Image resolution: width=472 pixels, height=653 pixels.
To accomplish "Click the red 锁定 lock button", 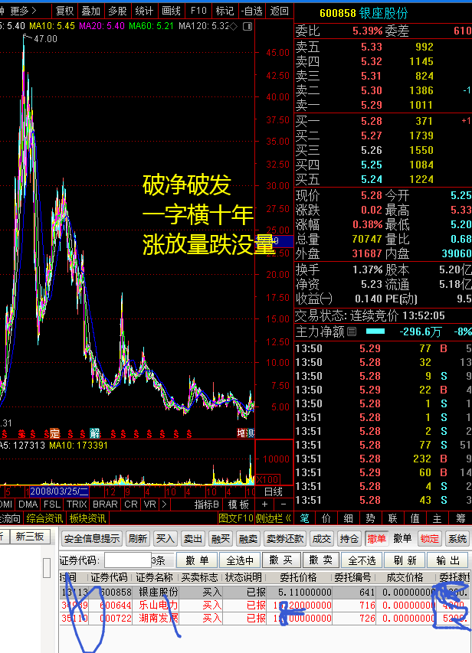I will point(429,539).
